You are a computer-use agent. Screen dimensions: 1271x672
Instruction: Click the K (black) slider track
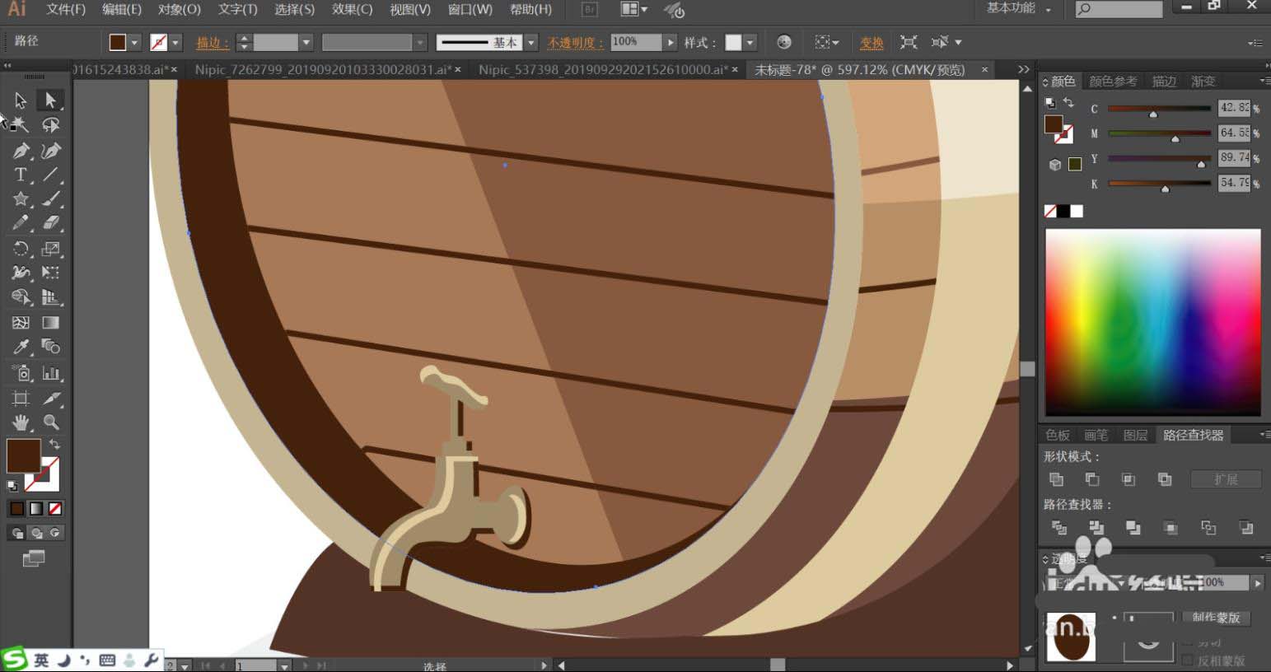pos(1159,183)
